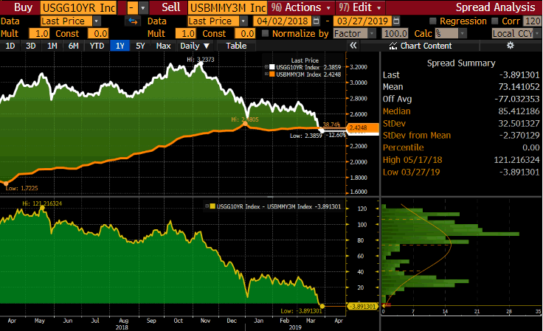Viewport: 543px width, 331px height.
Task: Click the yellow -3.891301 spread axis label
Action: point(362,307)
